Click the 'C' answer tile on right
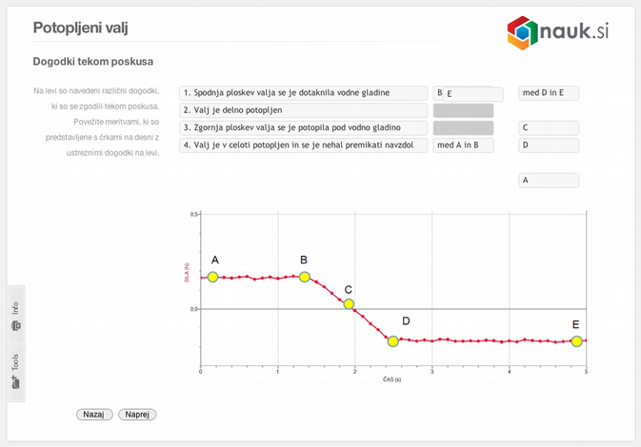The width and height of the screenshot is (641, 447). pyautogui.click(x=549, y=127)
